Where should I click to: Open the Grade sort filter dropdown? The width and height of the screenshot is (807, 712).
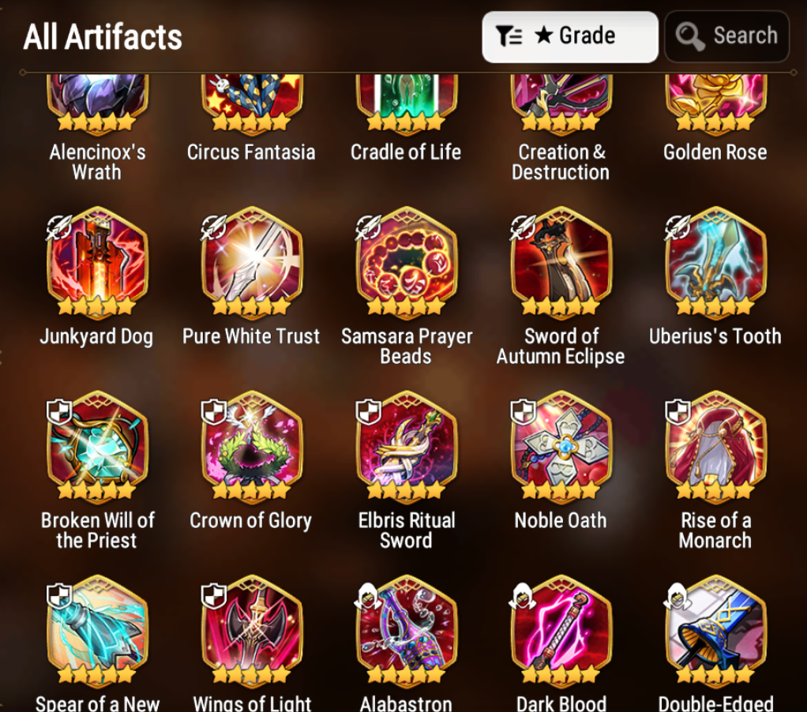pyautogui.click(x=570, y=36)
